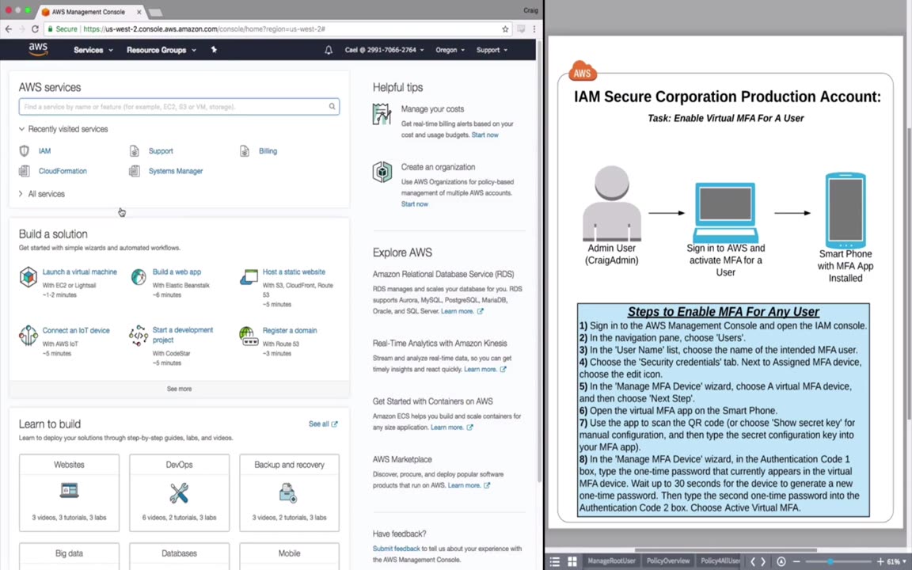
Task: Click the See all link in Learn to build
Action: (x=323, y=424)
